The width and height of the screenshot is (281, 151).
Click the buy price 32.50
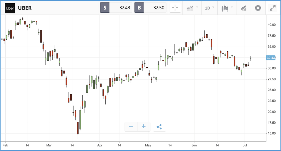(x=159, y=8)
